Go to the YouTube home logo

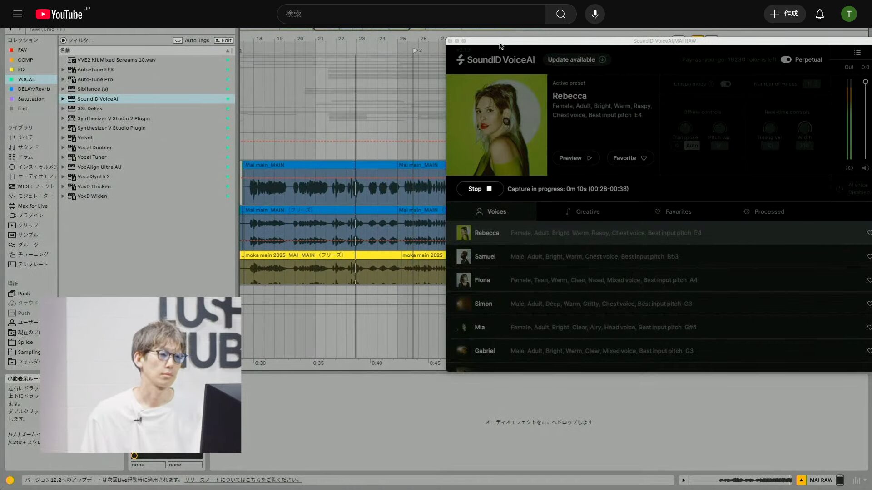tap(59, 14)
